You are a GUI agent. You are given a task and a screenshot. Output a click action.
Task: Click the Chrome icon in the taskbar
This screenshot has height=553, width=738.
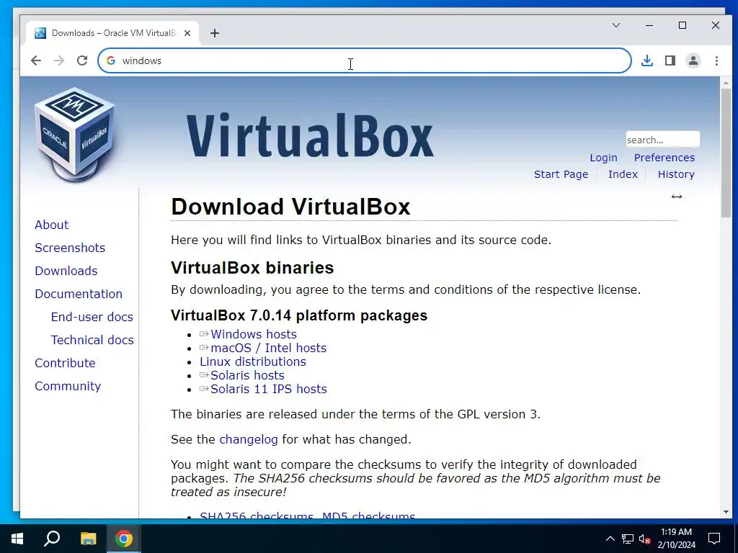tap(124, 539)
